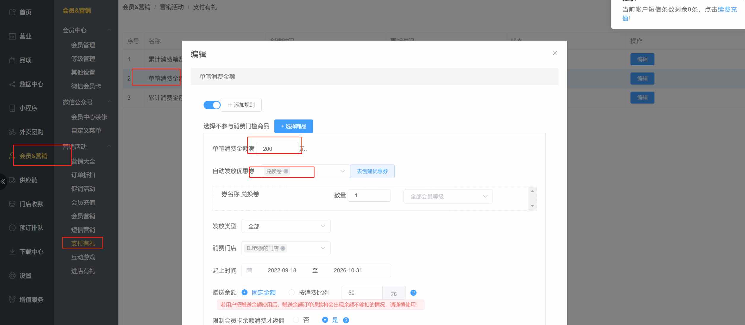Open 会员中心装修 submenu item
The height and width of the screenshot is (325, 745).
tap(89, 117)
